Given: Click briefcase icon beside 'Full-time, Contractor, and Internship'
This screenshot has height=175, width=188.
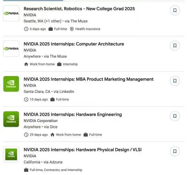Looking at the screenshot, I should [26, 170].
